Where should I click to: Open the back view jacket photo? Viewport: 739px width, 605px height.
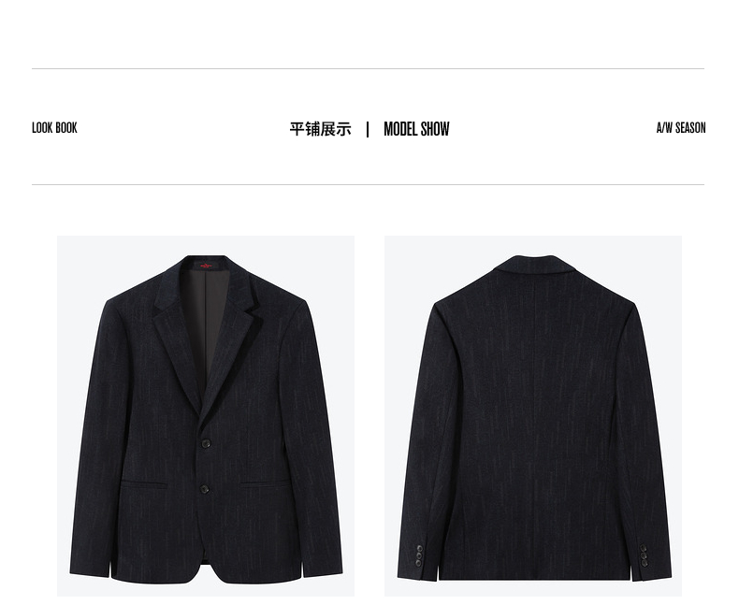533,416
